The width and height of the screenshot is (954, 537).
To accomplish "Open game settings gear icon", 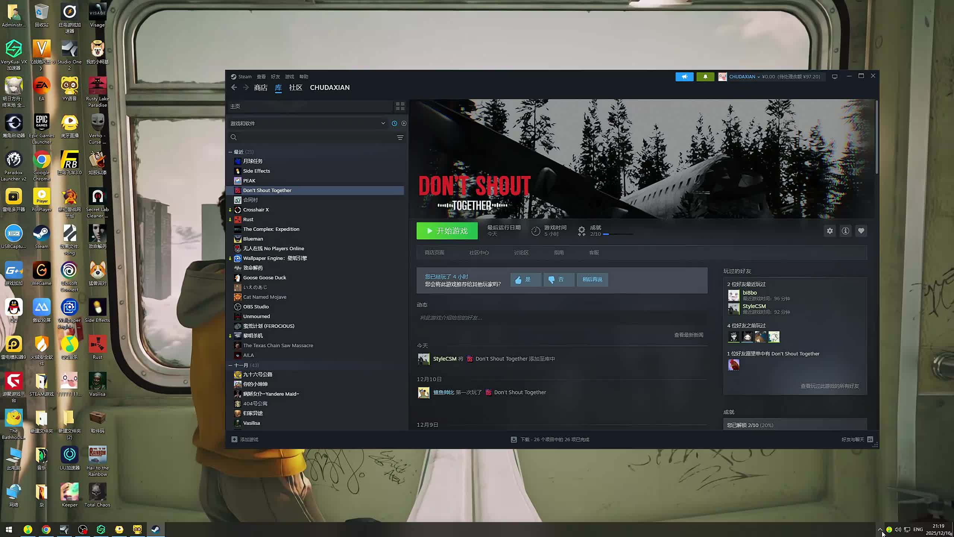I will pos(830,231).
